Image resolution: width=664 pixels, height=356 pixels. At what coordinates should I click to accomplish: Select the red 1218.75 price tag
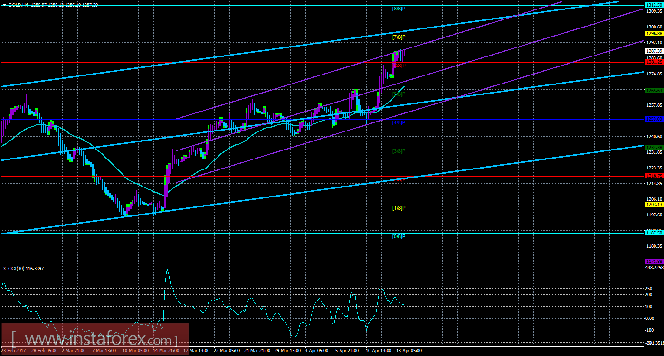click(x=654, y=176)
